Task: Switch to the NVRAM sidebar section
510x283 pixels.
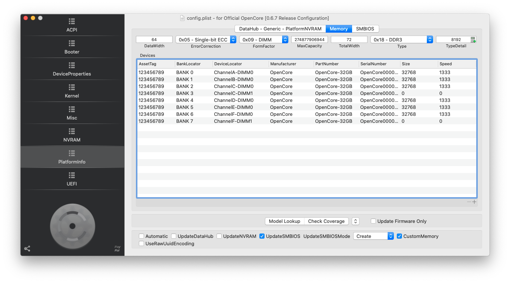Action: pos(72,135)
